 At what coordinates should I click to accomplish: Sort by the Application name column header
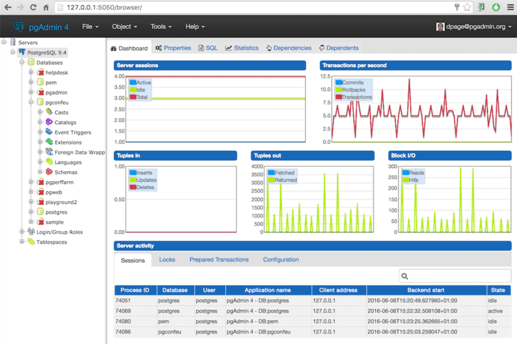(268, 290)
